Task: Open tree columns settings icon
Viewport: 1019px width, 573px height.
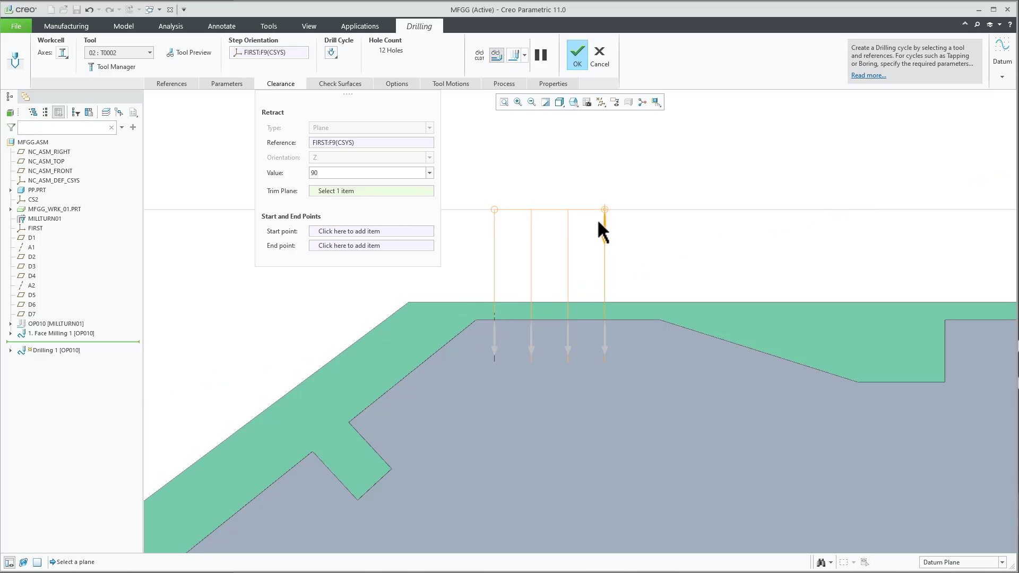Action: coord(89,112)
